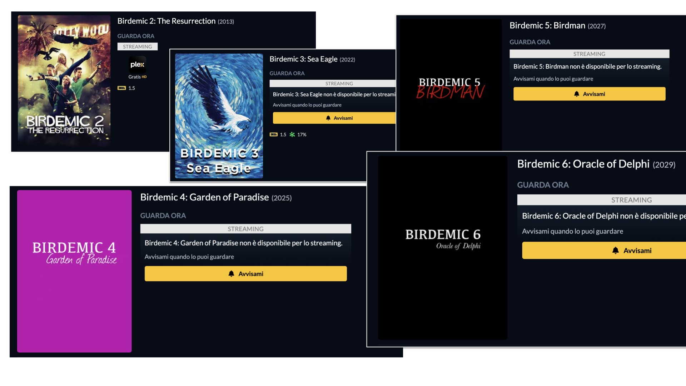
Task: Click the Gratis HD label under Plex
Action: point(137,77)
